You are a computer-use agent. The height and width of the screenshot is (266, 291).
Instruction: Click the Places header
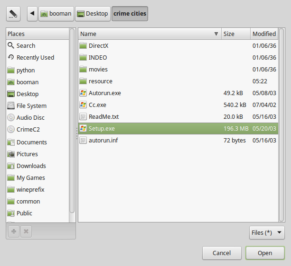click(x=38, y=34)
